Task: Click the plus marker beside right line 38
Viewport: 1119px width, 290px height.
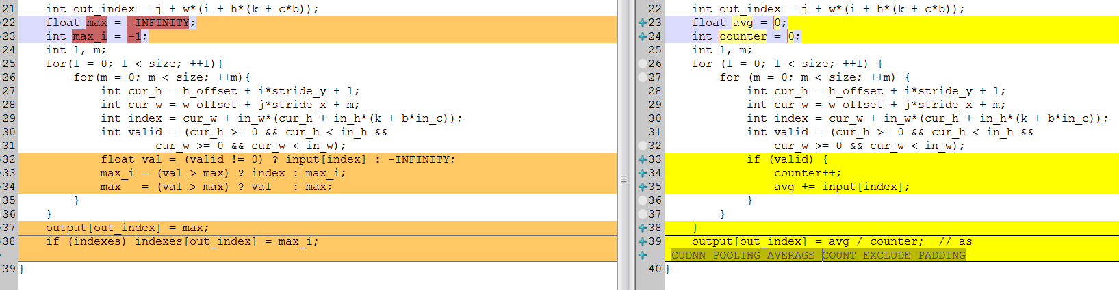Action: 643,228
